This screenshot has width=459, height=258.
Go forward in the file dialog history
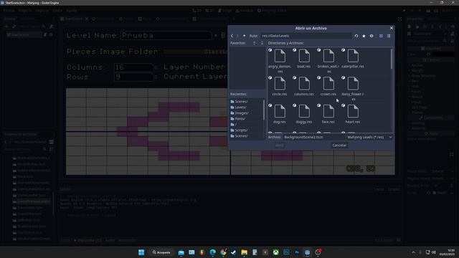point(237,36)
